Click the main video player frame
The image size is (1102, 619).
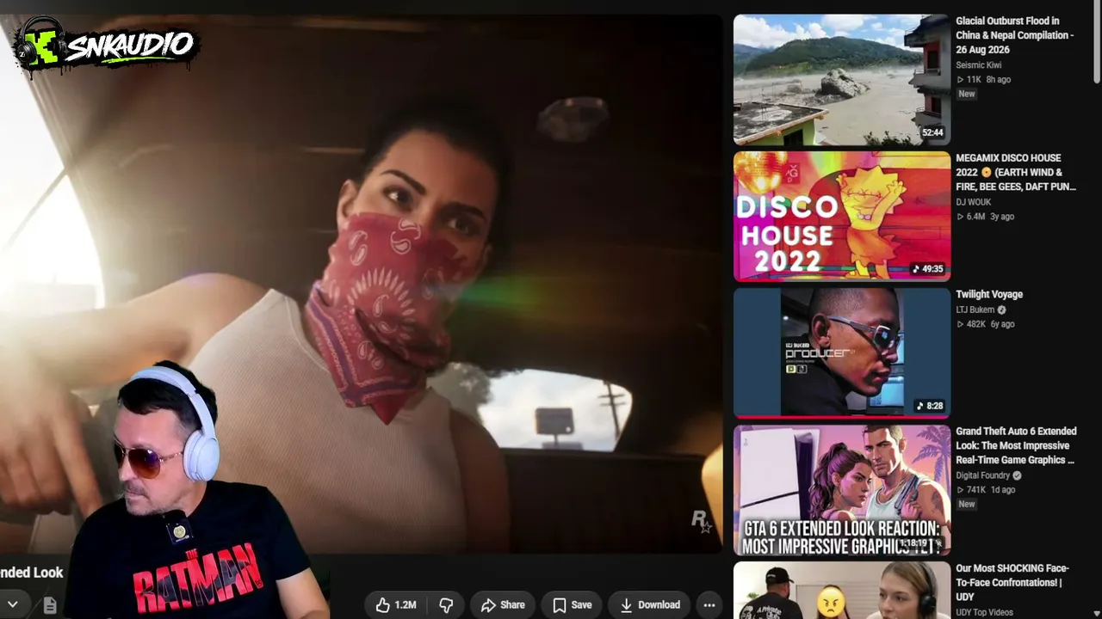(362, 284)
